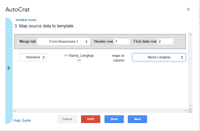The image size is (200, 131).
Task: Go Back to previous step
Action: click(114, 119)
